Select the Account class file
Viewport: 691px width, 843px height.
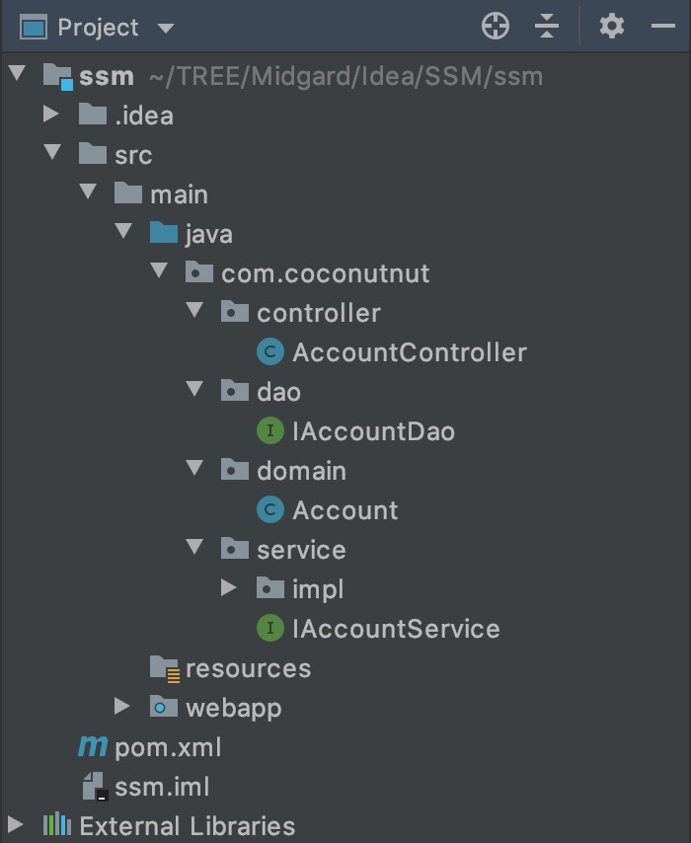point(345,510)
